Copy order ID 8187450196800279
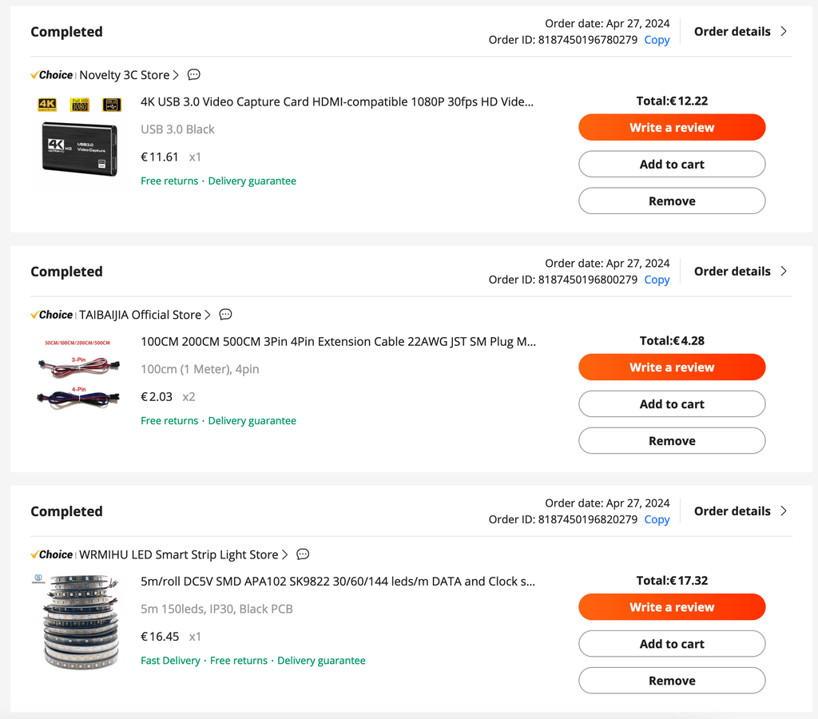 657,280
